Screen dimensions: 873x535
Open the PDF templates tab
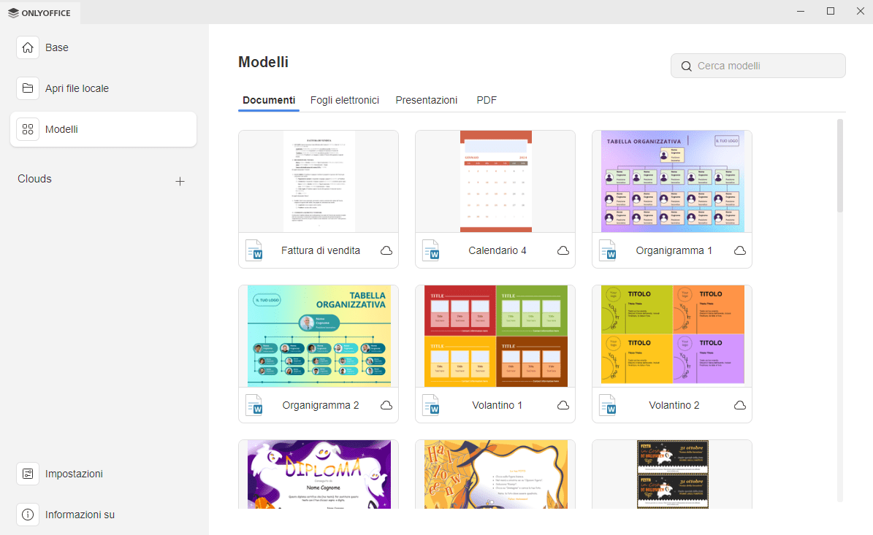[487, 100]
